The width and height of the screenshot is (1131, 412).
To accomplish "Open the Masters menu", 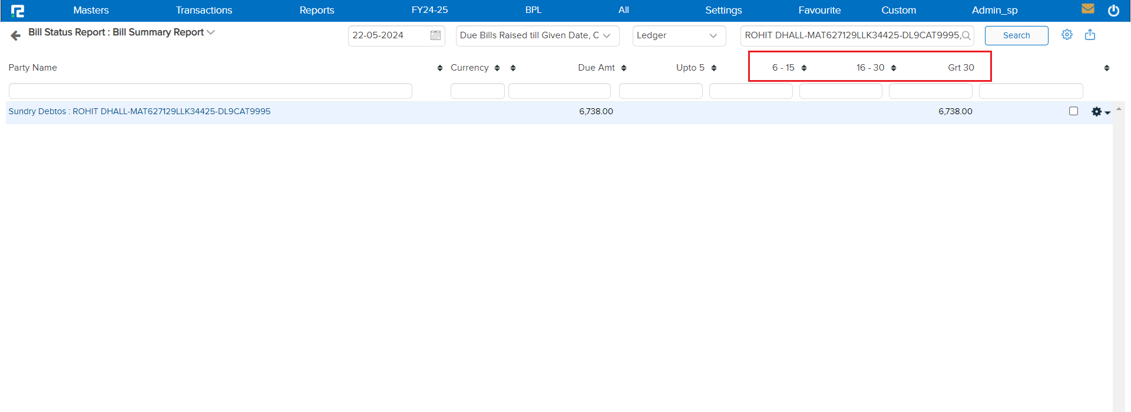I will tap(91, 10).
